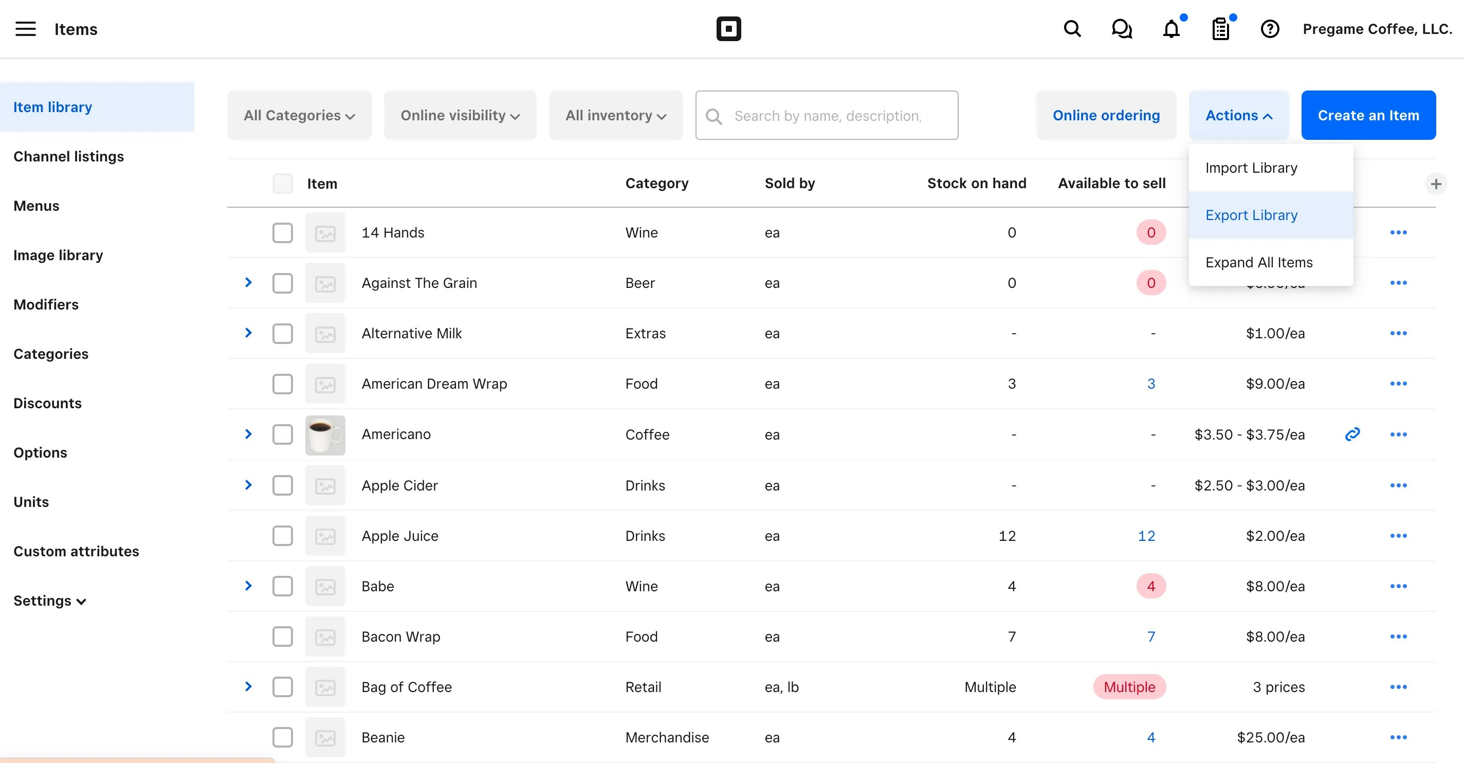Open more options for Alternative Milk
Screen dimensions: 1464x763
[x=1399, y=333]
